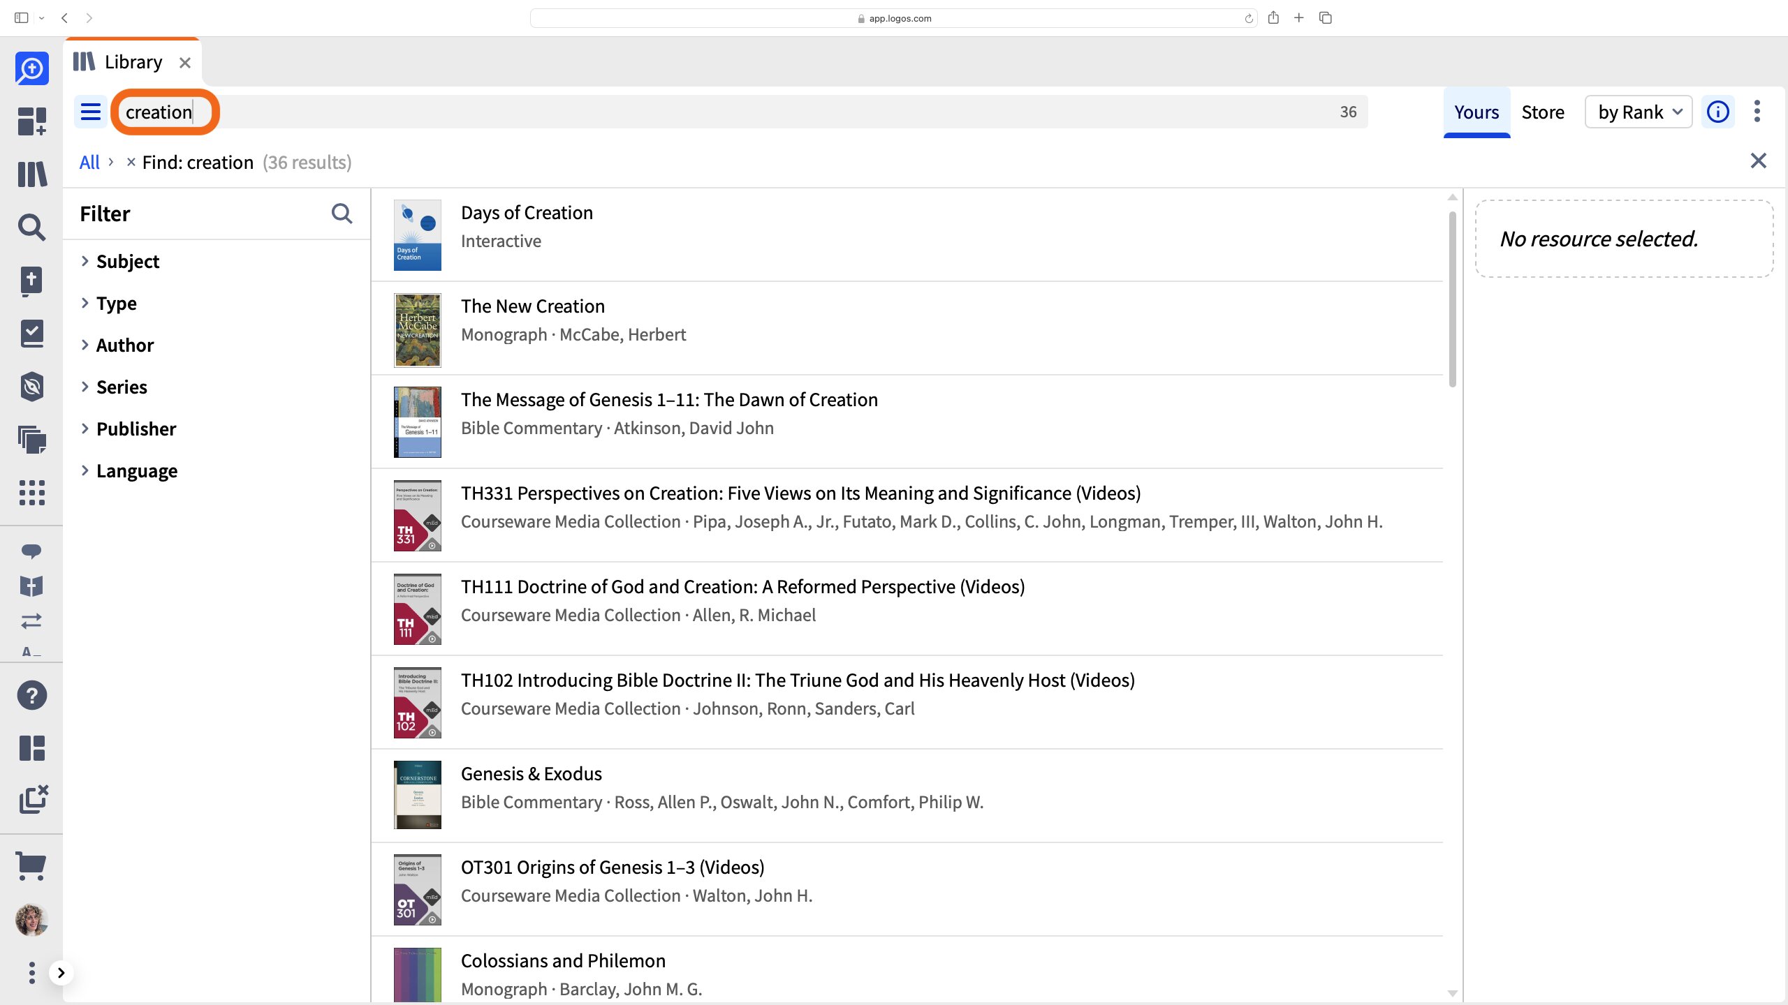Screen dimensions: 1788x1005
Task: Click the All breadcrumb link
Action: pos(89,162)
